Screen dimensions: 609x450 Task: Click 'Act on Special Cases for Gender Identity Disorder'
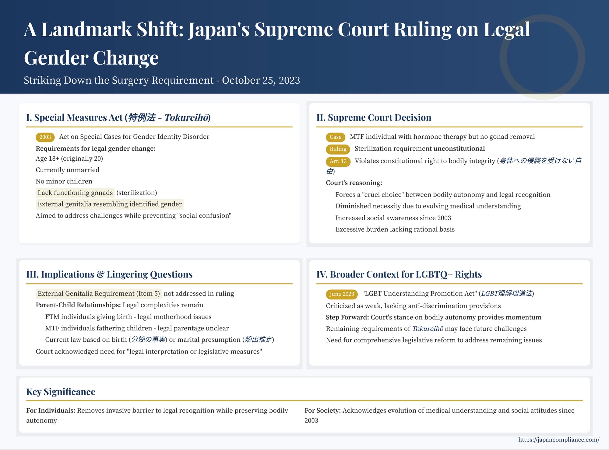pyautogui.click(x=134, y=136)
